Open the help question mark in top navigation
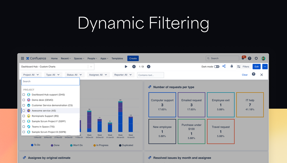 pos(249,58)
